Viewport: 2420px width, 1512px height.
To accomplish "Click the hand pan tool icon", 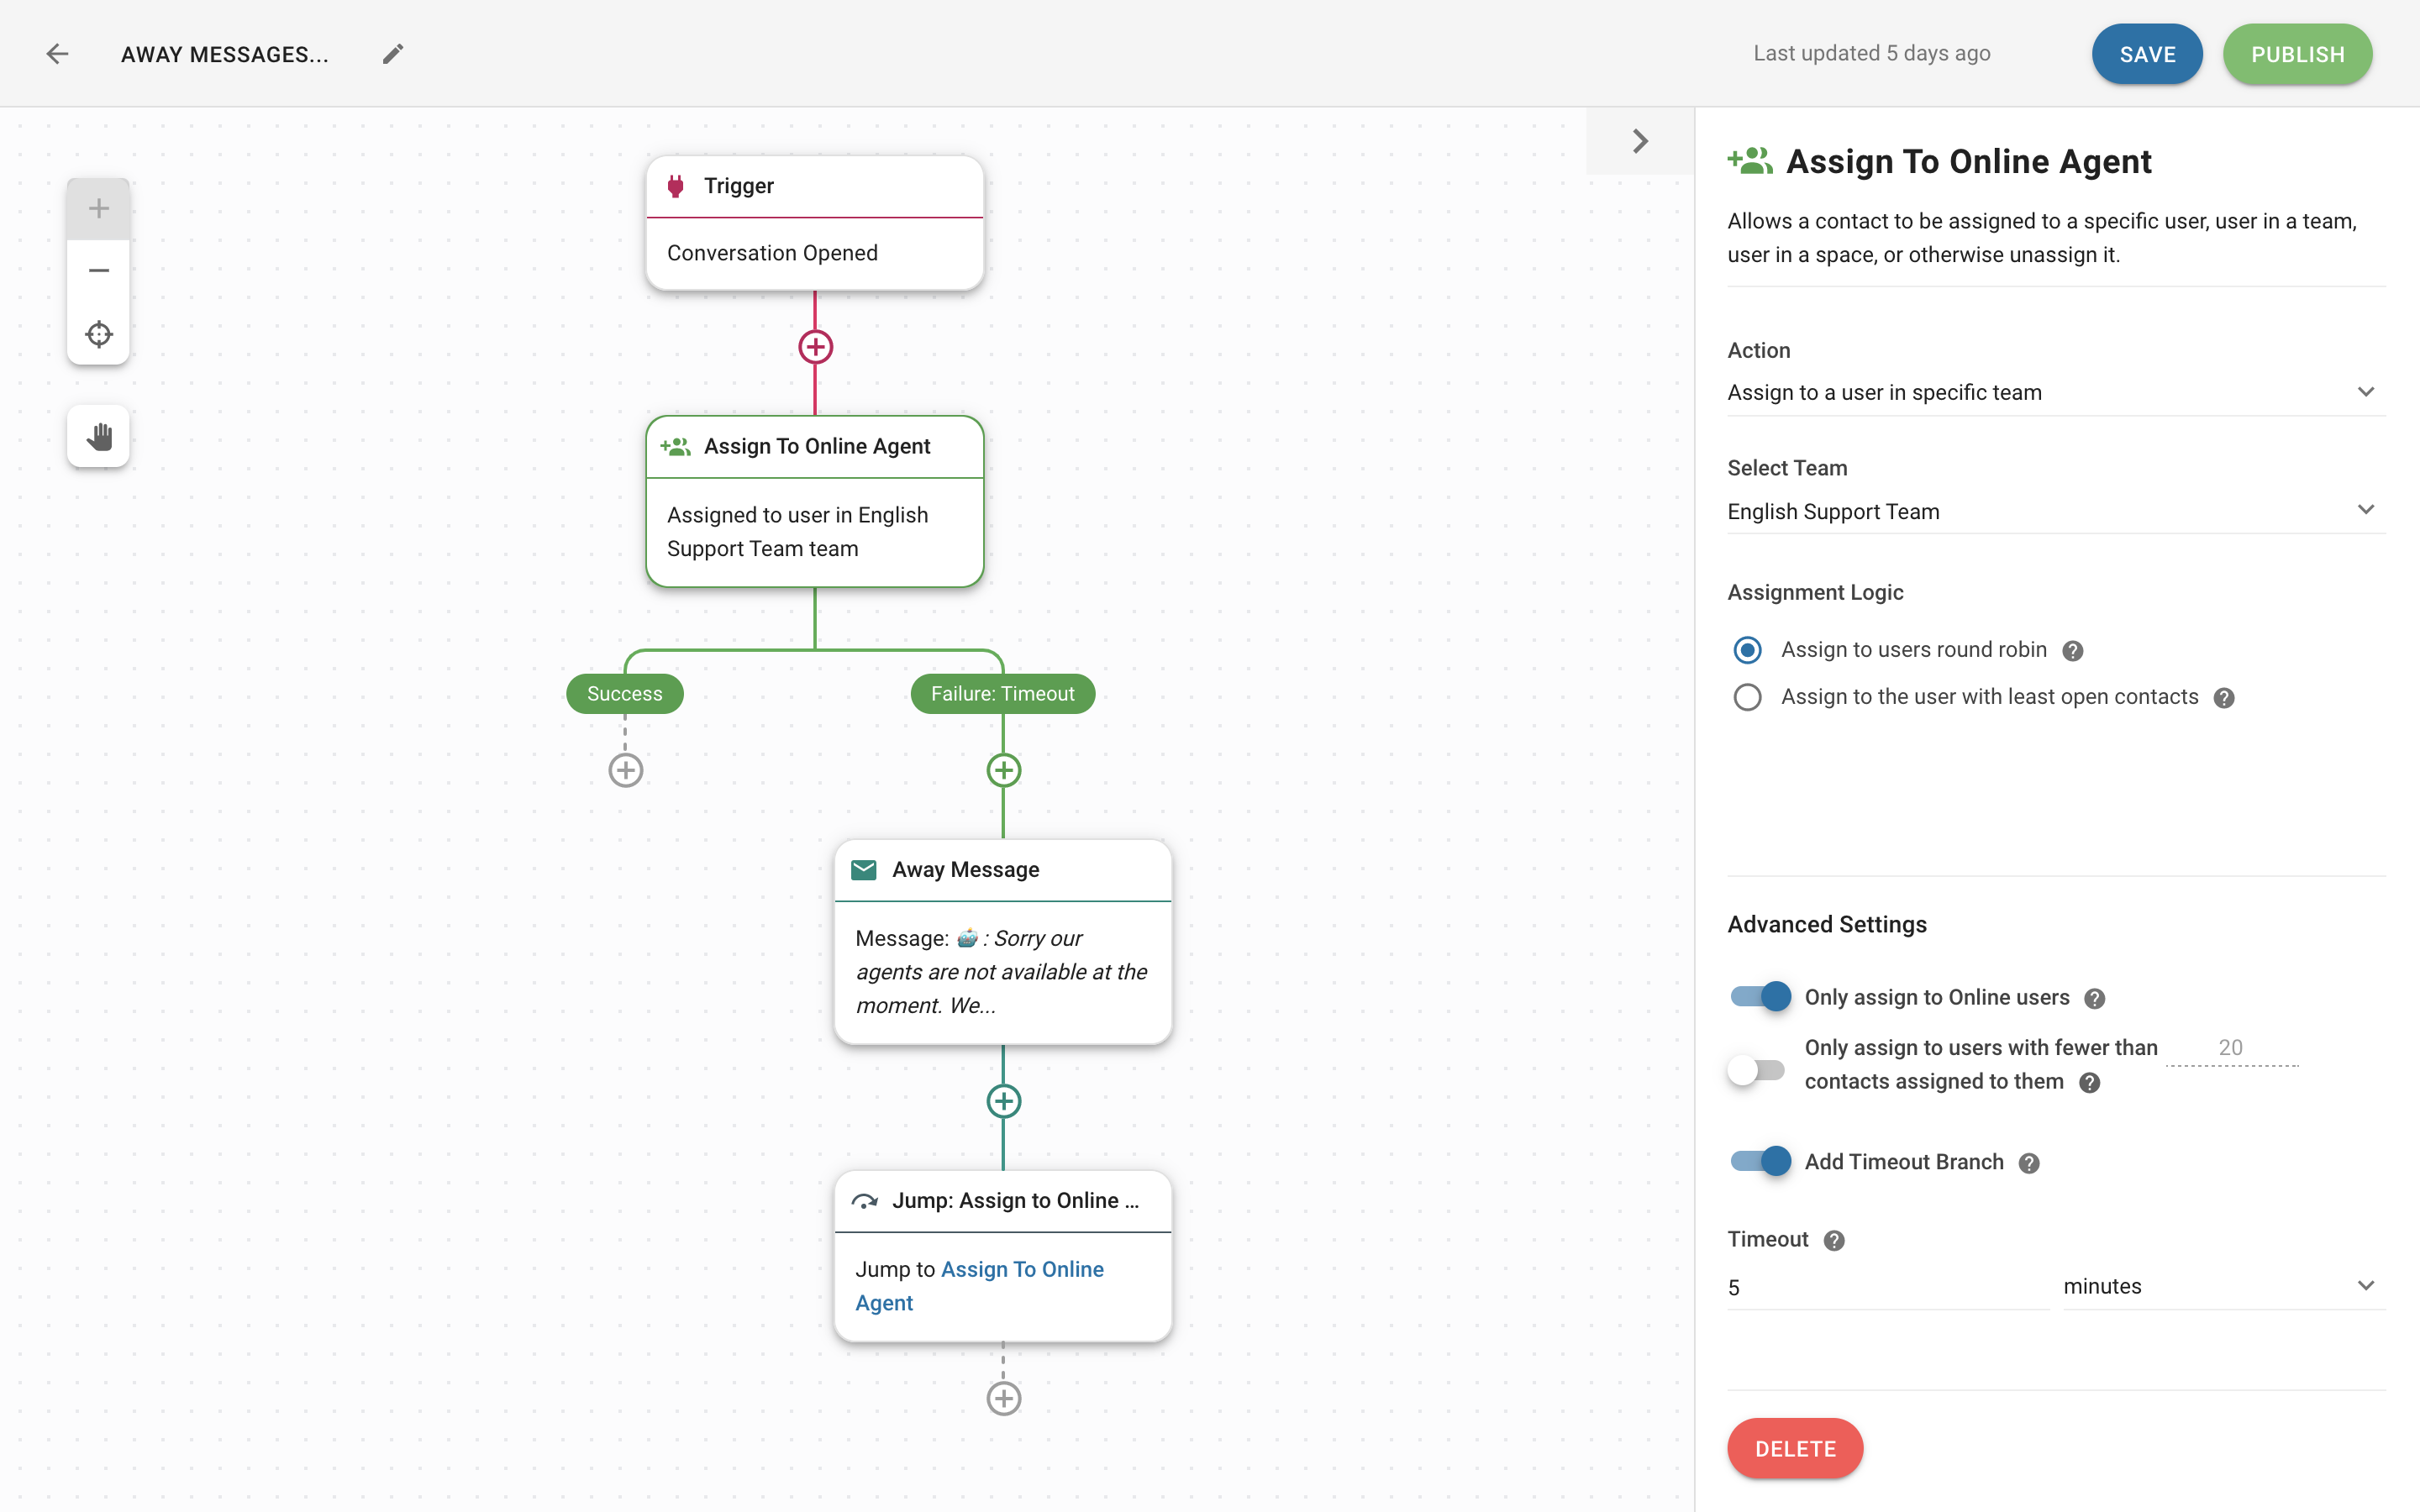I will tap(99, 438).
